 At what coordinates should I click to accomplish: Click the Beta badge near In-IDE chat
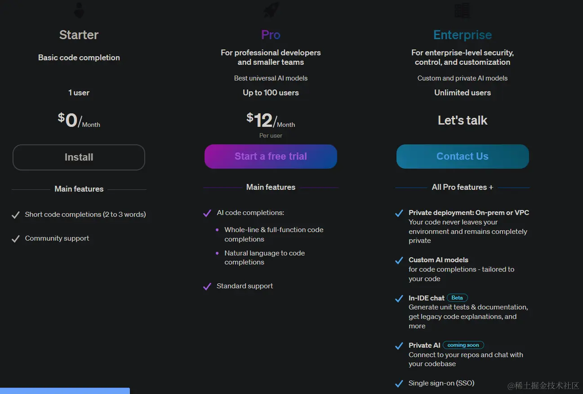(457, 298)
